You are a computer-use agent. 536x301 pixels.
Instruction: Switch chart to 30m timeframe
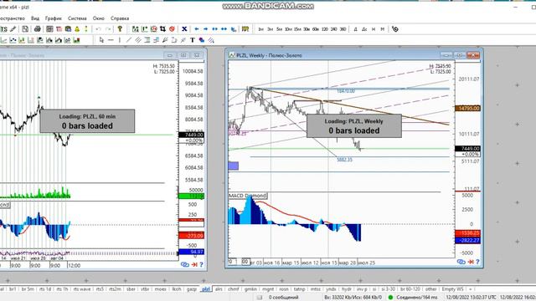[307, 29]
